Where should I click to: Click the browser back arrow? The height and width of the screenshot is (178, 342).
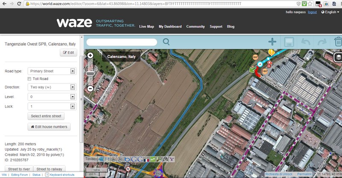click(4, 4)
